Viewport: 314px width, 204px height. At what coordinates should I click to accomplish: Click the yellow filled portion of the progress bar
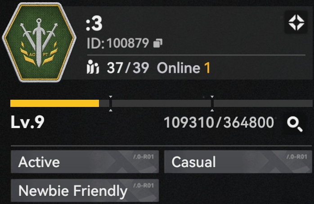coord(54,103)
